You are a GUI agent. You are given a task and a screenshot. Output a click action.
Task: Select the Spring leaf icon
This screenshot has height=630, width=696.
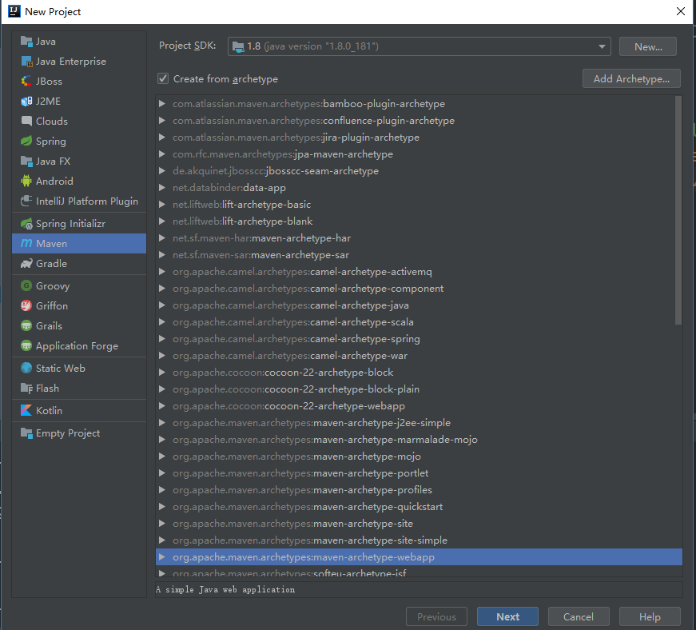(x=26, y=142)
